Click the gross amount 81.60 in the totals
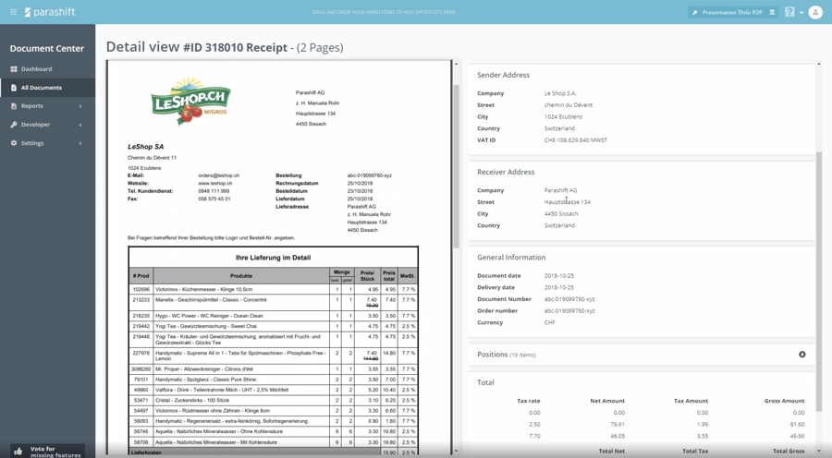 coord(797,424)
